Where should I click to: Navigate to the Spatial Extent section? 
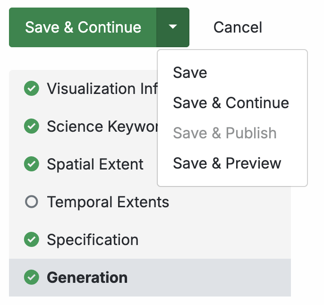[x=95, y=164]
